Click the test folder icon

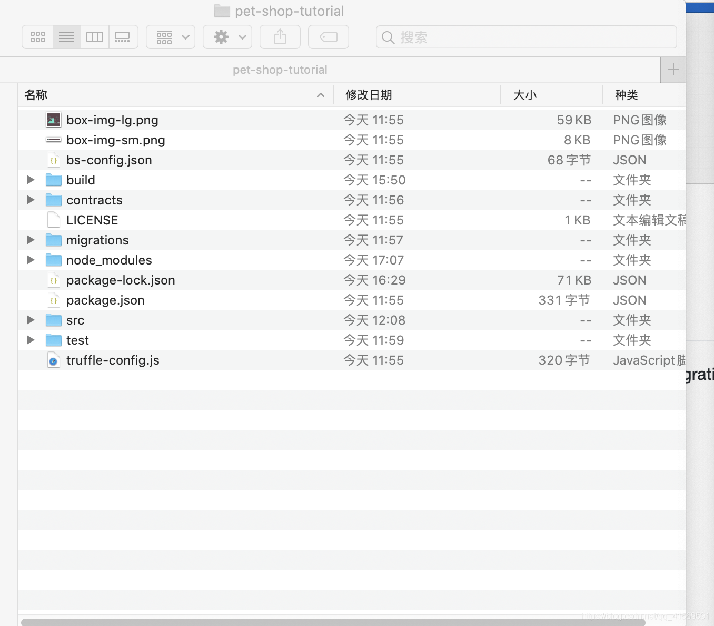53,340
